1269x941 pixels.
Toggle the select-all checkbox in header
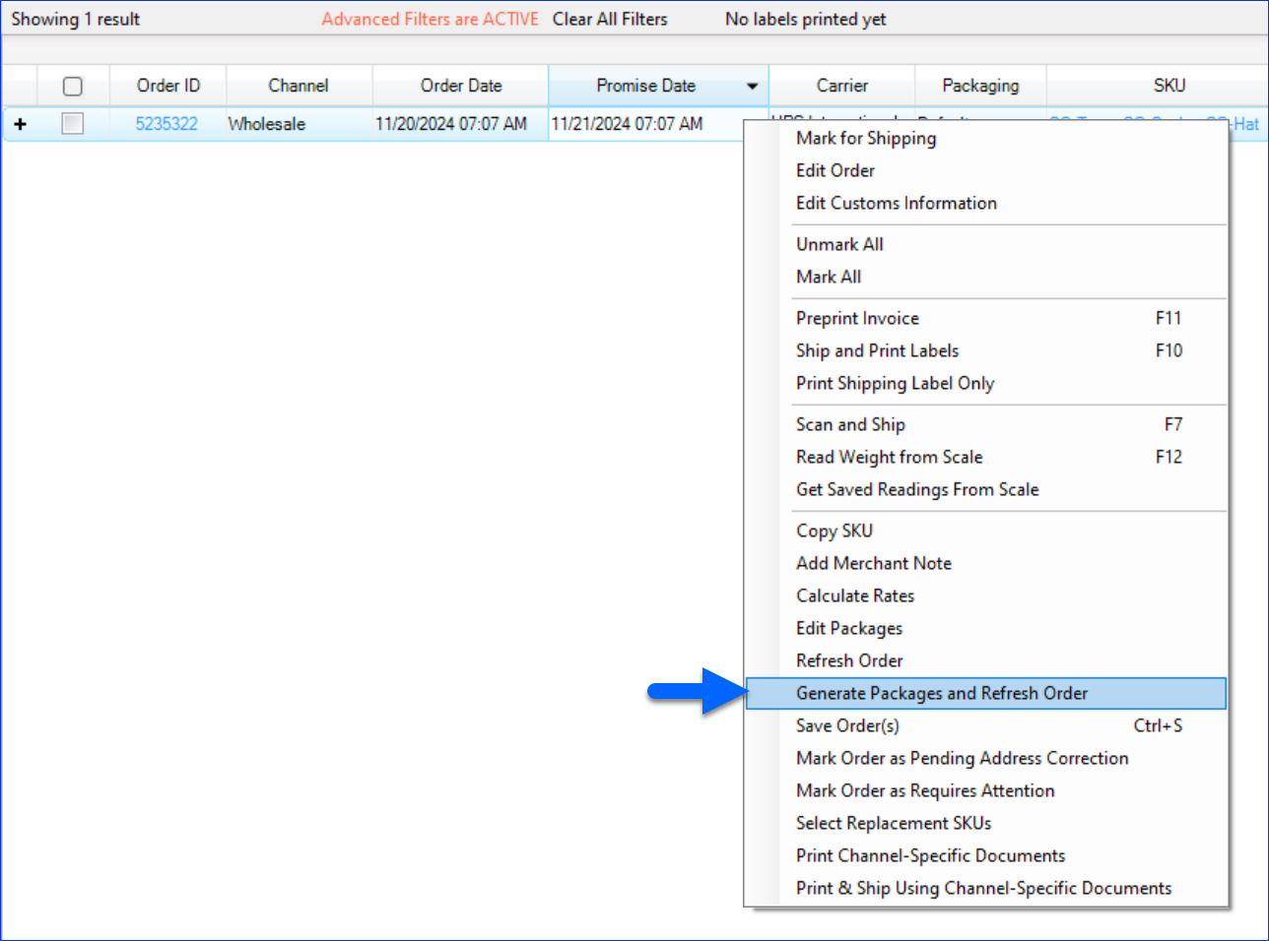click(x=73, y=87)
